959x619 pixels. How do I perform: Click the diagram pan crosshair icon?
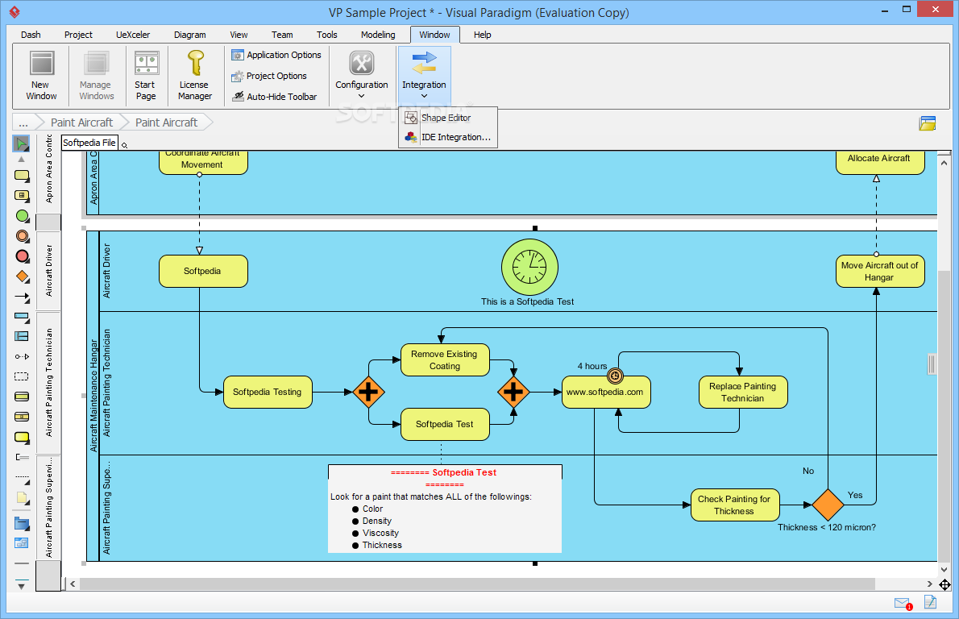[944, 585]
